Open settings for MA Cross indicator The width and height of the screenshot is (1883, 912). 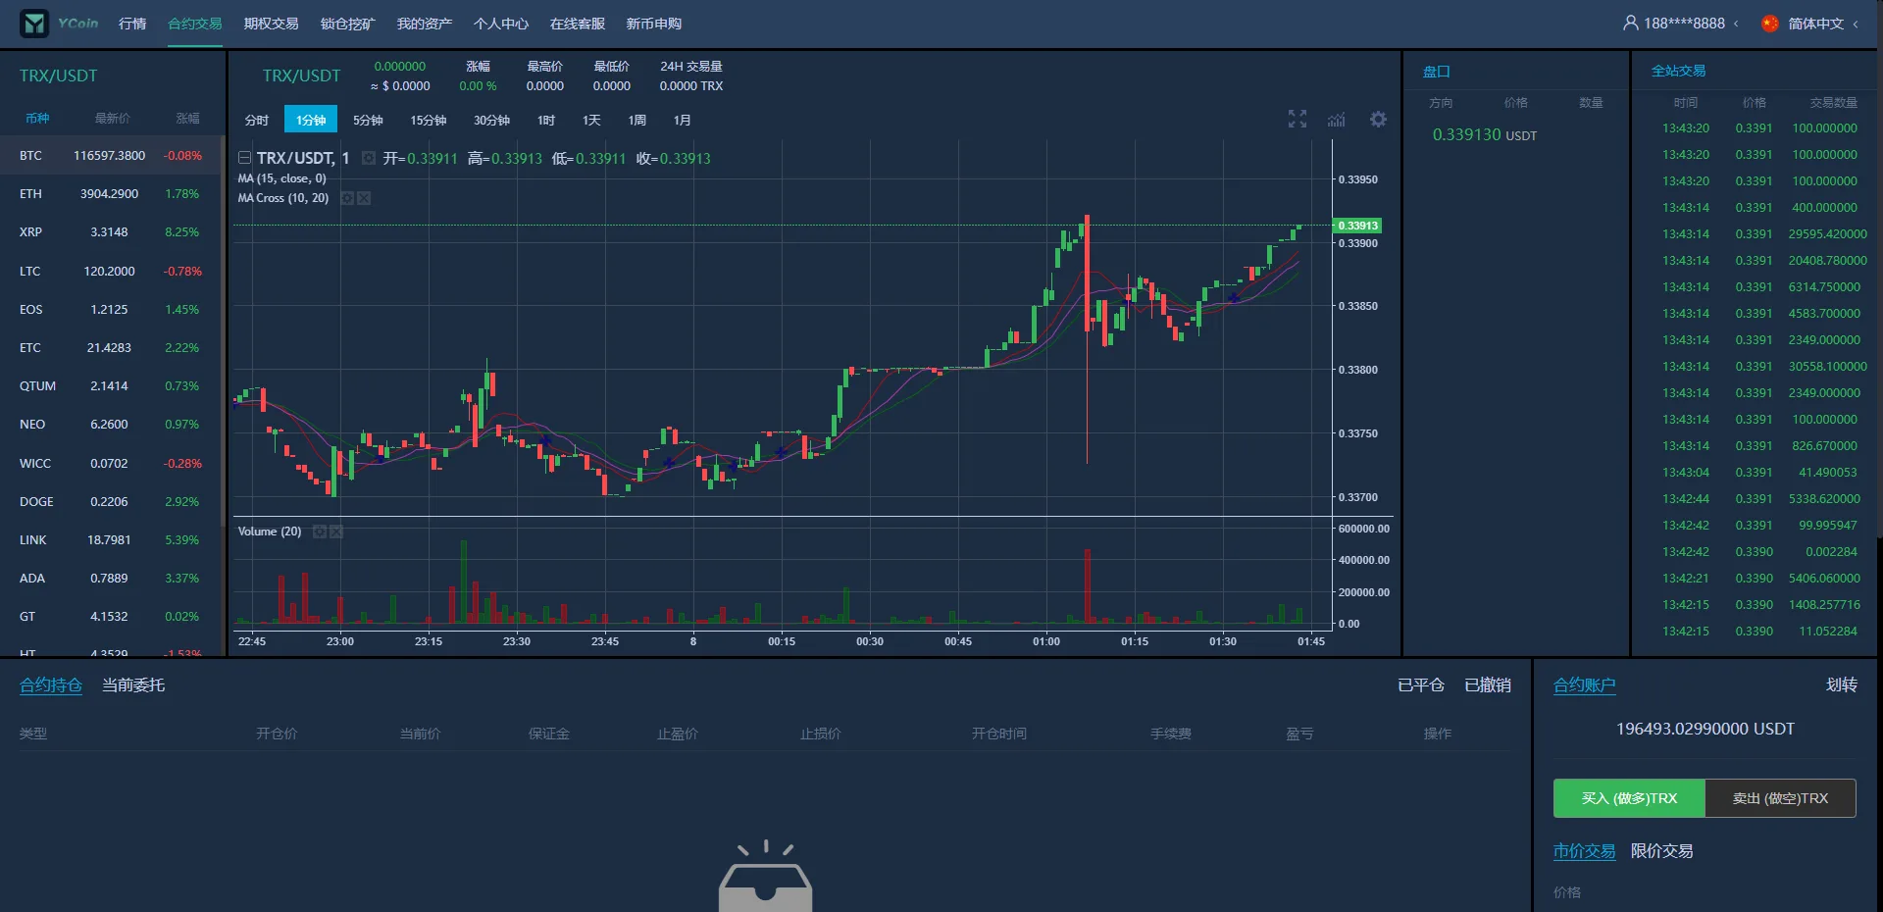click(347, 198)
